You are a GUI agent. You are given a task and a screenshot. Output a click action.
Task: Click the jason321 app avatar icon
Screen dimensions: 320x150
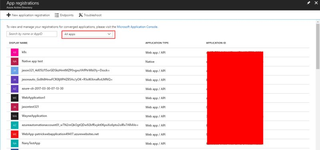pos(14,71)
